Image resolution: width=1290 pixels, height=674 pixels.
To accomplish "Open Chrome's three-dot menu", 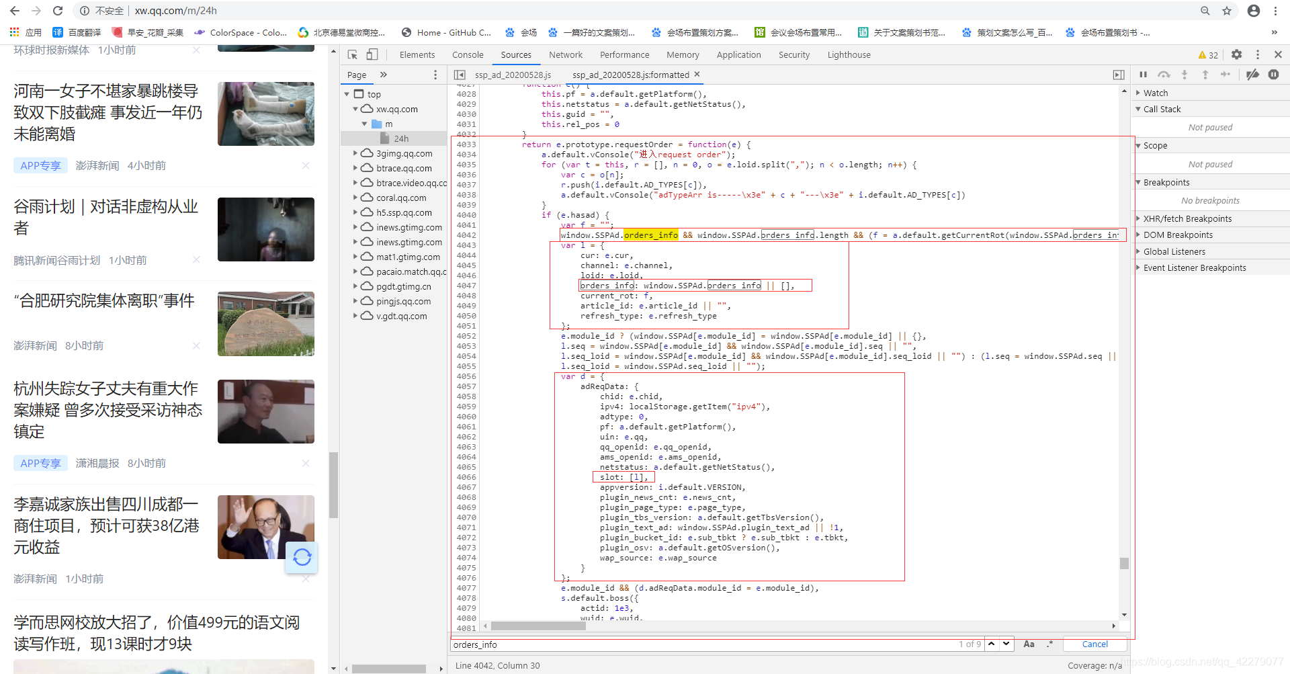I will 1275,11.
